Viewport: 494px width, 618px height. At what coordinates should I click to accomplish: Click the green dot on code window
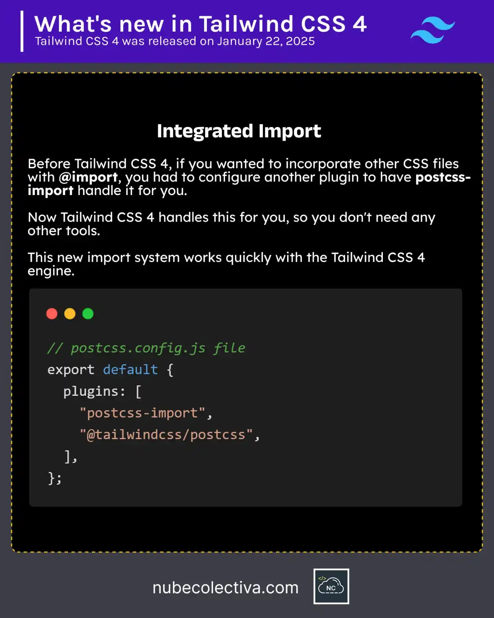(x=88, y=314)
